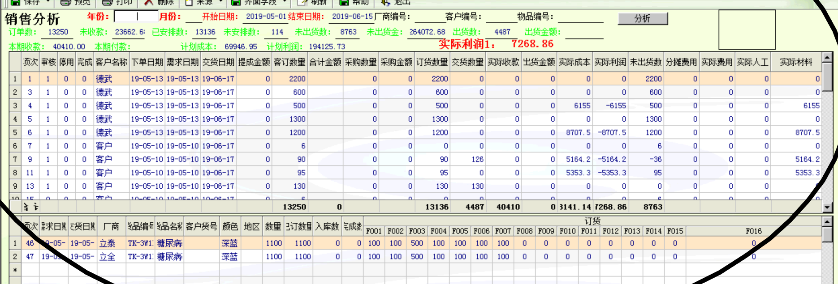Click the 实际利润 cell -8707.5 in row 5
This screenshot has width=838, height=284.
click(x=610, y=132)
